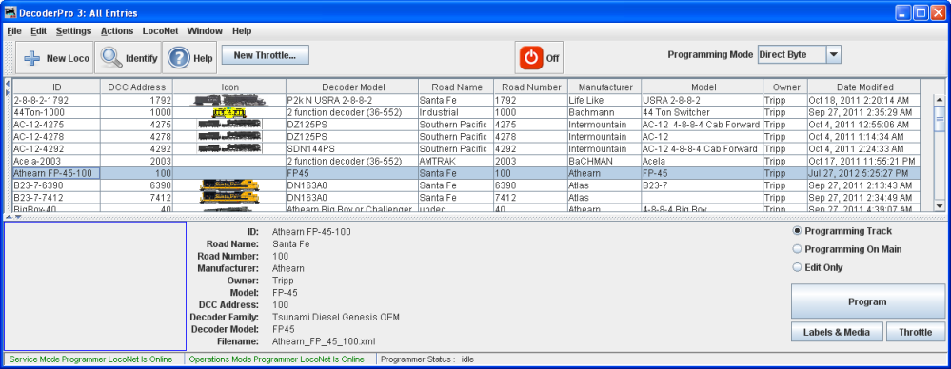951x369 pixels.
Task: Click the table scrollbar up arrow
Action: pos(941,100)
